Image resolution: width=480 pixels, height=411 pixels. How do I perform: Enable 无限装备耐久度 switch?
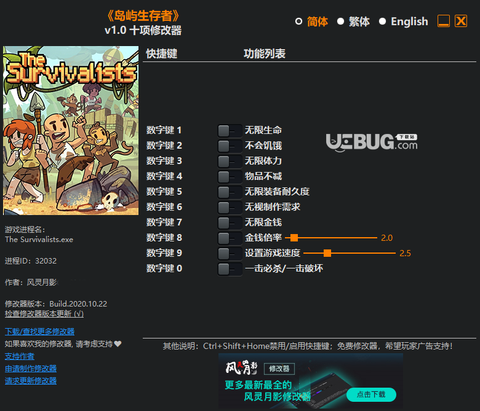[x=230, y=192]
